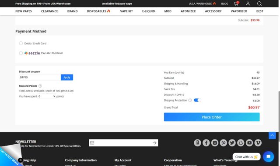Open the search magnifier icon
280x166 pixels.
pyautogui.click(x=259, y=3)
